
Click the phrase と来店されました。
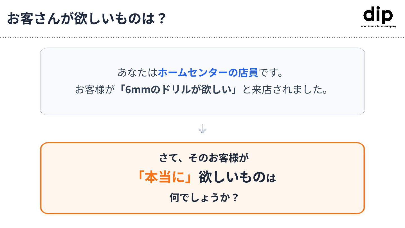point(285,90)
